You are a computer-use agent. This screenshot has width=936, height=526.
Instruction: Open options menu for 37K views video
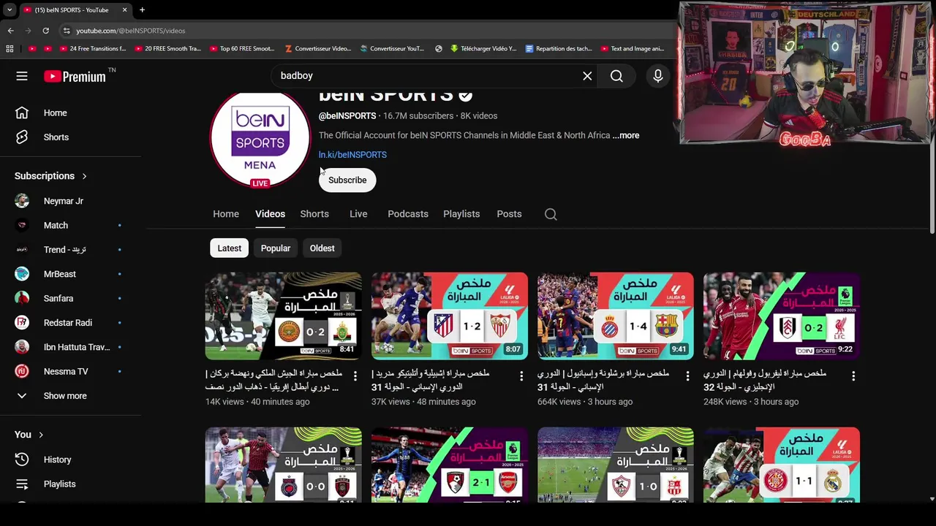521,376
